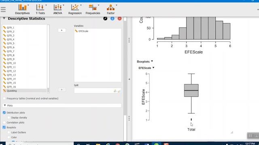This screenshot has height=145, width=259.
Task: Click the boxplot resize corner handle
Action: (x=232, y=132)
